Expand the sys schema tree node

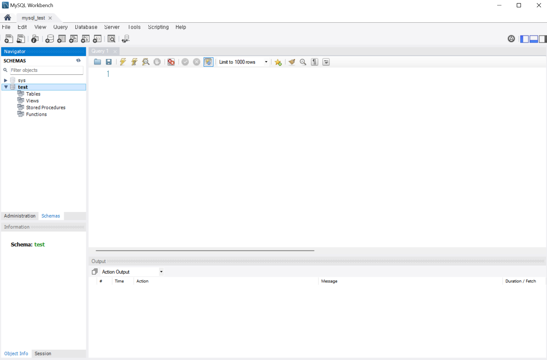tap(5, 80)
